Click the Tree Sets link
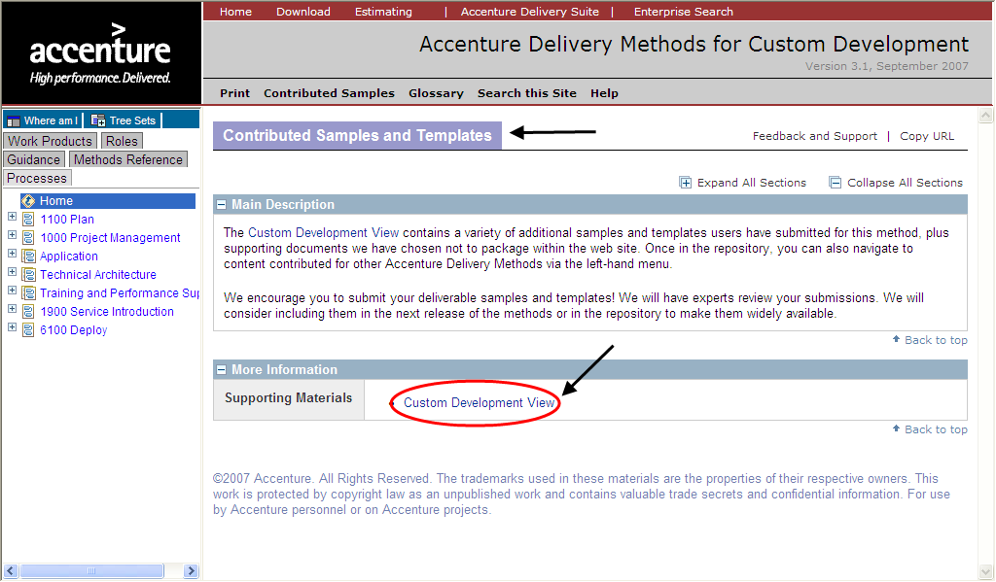 [x=132, y=120]
